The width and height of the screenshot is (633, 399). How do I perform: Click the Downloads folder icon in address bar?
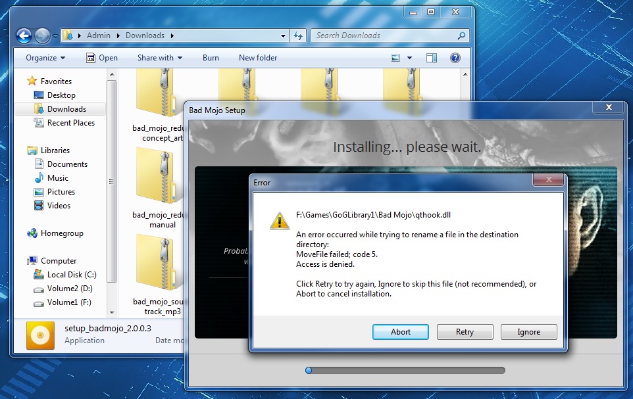[68, 35]
